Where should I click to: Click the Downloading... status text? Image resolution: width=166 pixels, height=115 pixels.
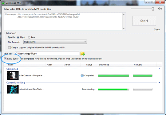[x=89, y=89]
